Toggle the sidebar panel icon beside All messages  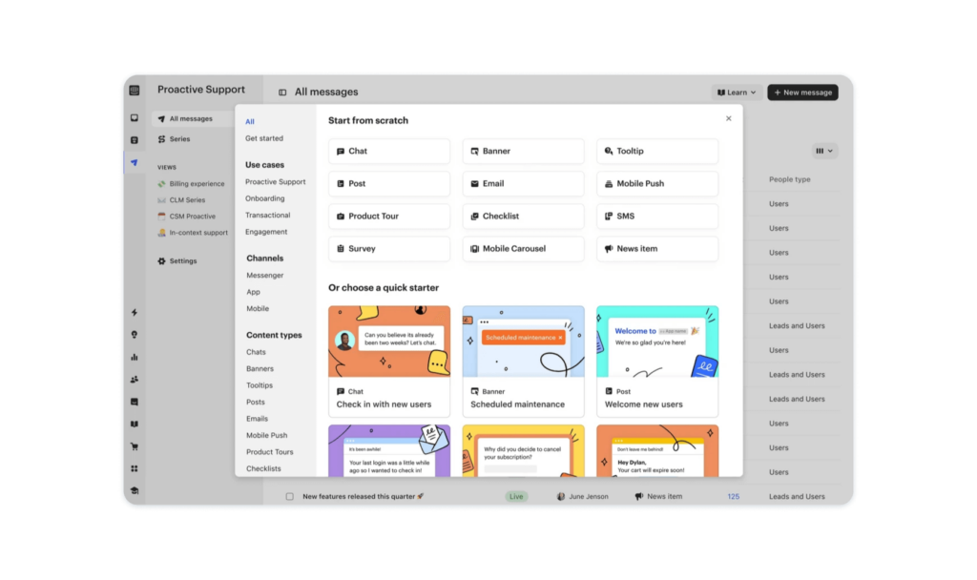point(282,93)
